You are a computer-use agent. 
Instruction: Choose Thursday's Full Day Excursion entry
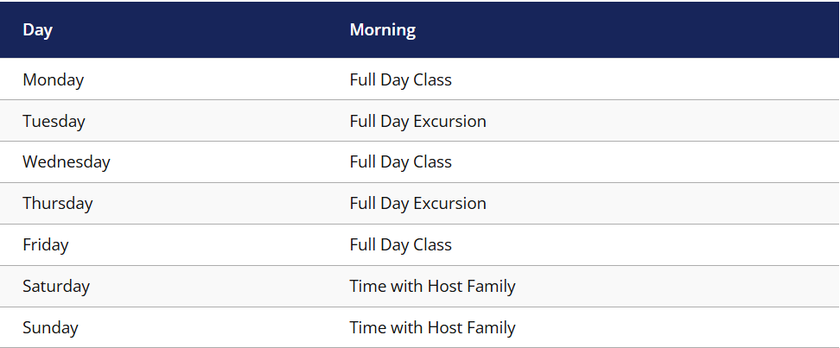pyautogui.click(x=417, y=204)
